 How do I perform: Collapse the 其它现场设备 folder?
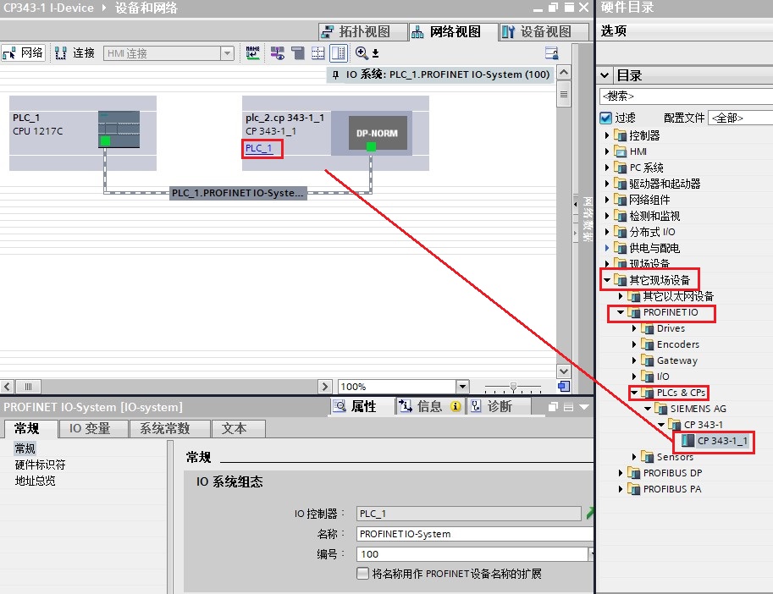tap(607, 280)
